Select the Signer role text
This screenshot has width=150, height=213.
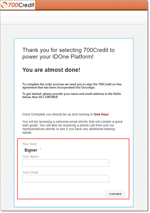click(x=31, y=150)
